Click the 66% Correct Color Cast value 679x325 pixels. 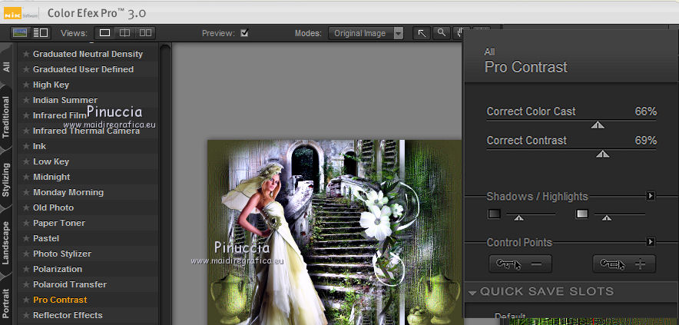point(646,111)
